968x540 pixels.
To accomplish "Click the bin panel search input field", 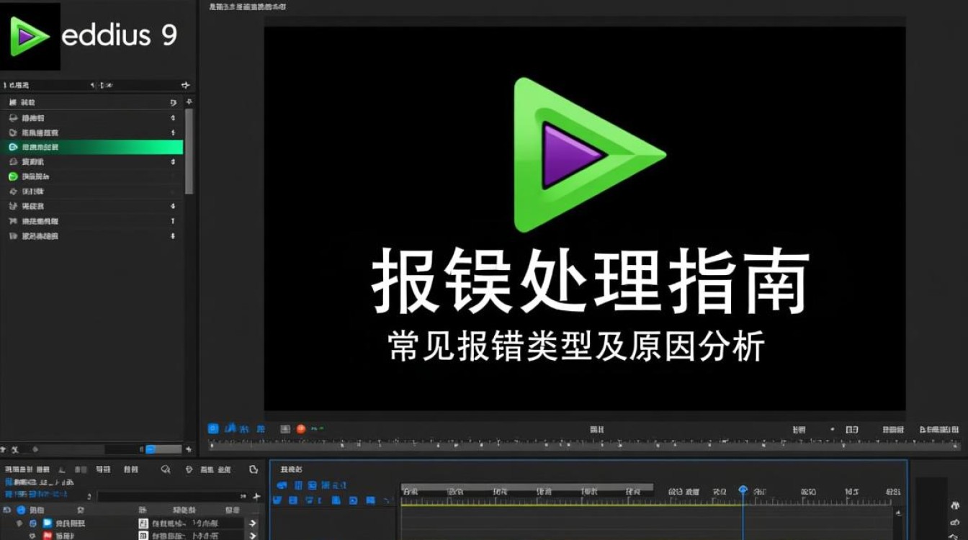I will tap(173, 496).
